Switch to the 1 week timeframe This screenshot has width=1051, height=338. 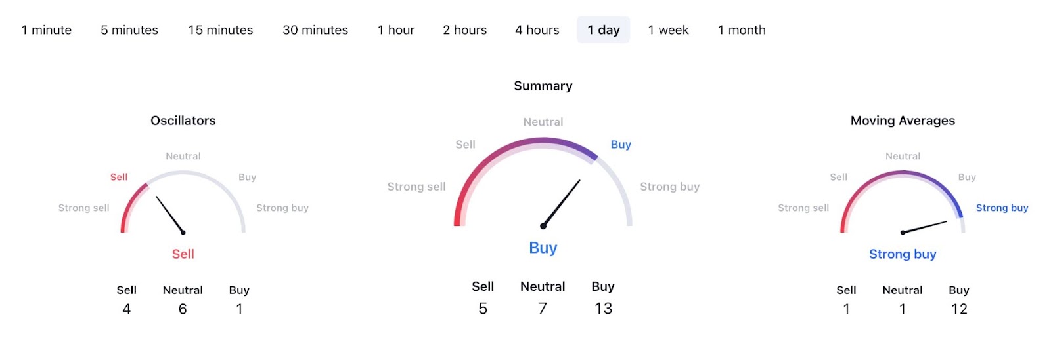click(669, 30)
